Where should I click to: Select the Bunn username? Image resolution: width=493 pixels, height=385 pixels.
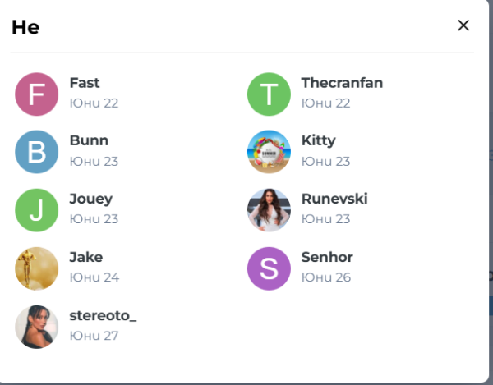[x=89, y=140]
